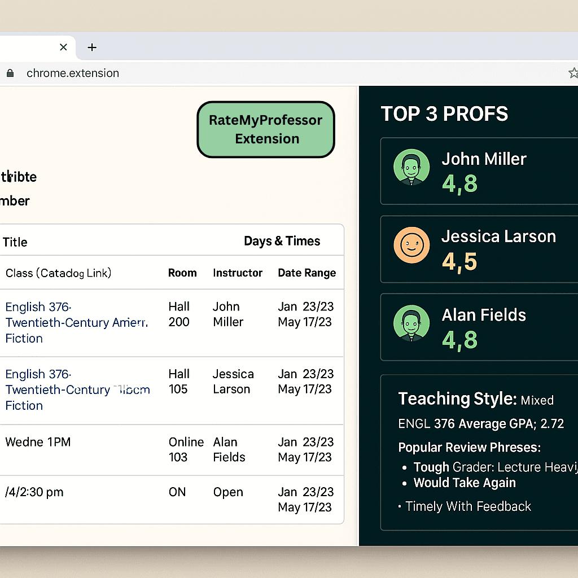Viewport: 578px width, 578px height.
Task: Bookmark this page with the star icon
Action: [x=572, y=73]
